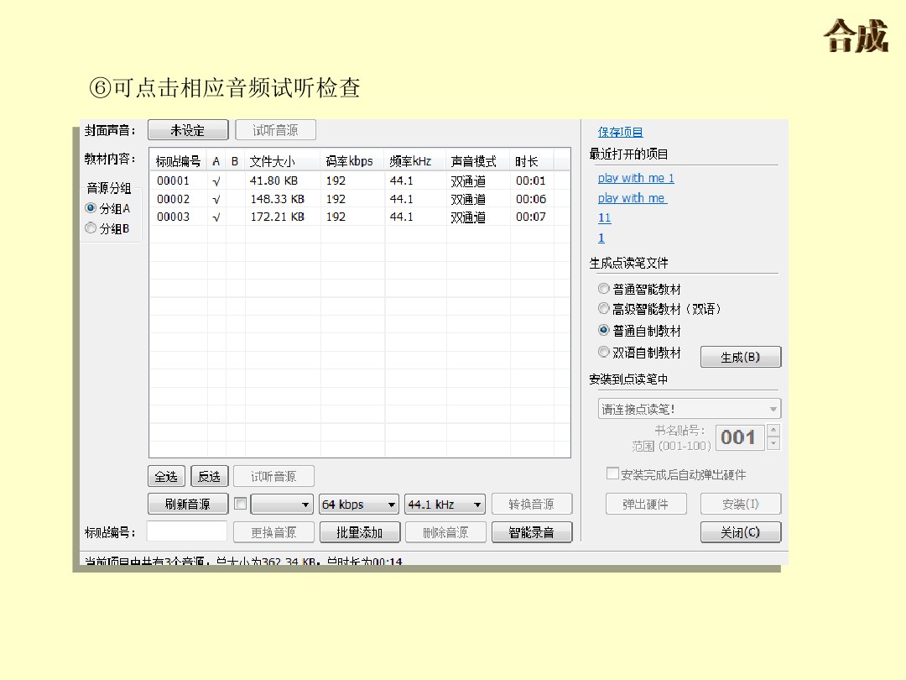Screen dimensions: 906x680
Task: Enable 安装完成后自动弹出硬件 checkbox
Action: [x=612, y=474]
